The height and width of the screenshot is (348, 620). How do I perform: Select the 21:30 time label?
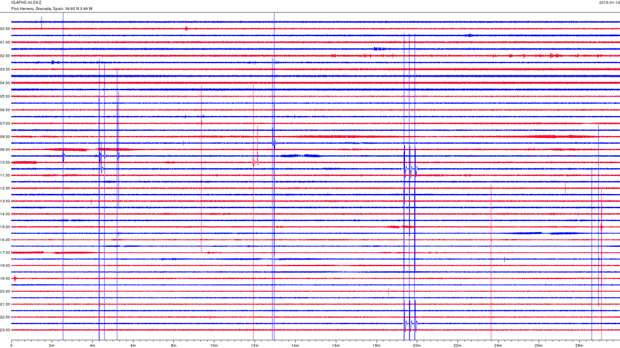pyautogui.click(x=5, y=305)
